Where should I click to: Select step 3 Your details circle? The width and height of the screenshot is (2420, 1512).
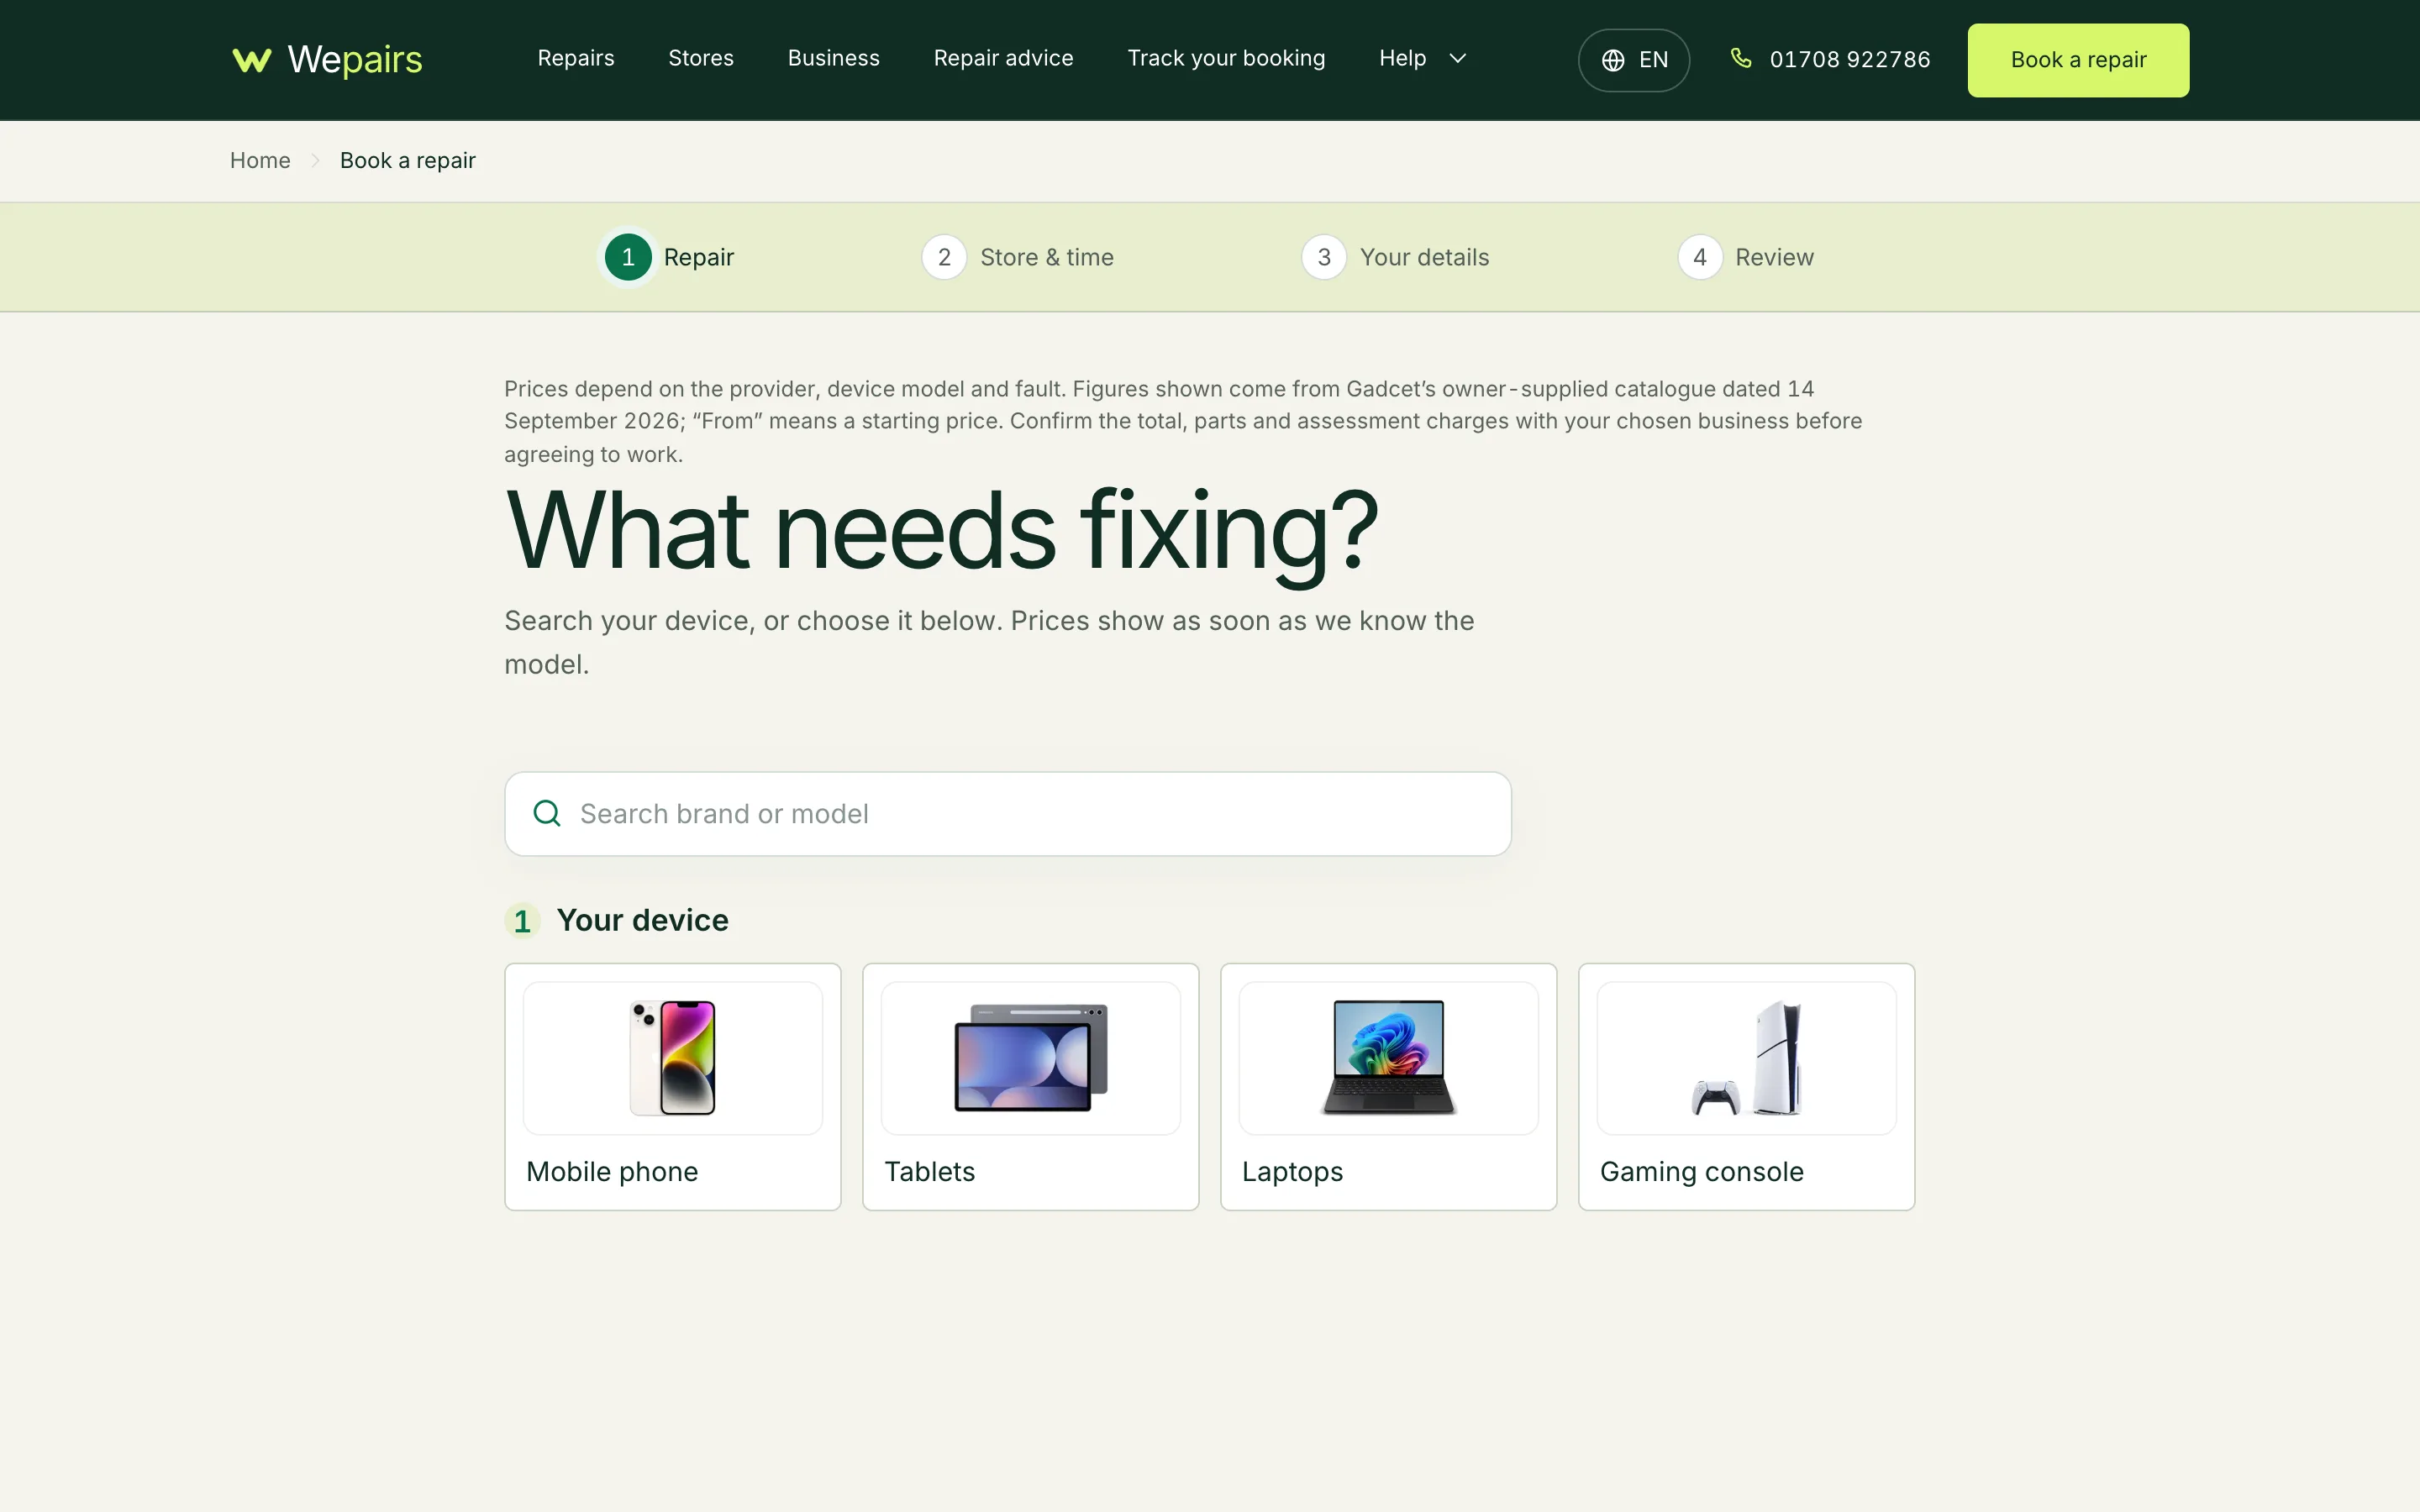click(1324, 257)
